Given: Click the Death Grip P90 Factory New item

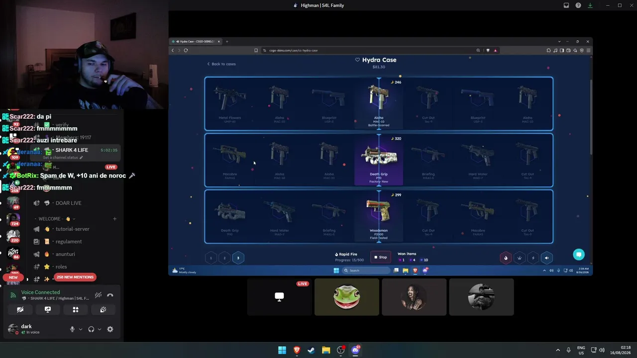Looking at the screenshot, I should click(379, 160).
